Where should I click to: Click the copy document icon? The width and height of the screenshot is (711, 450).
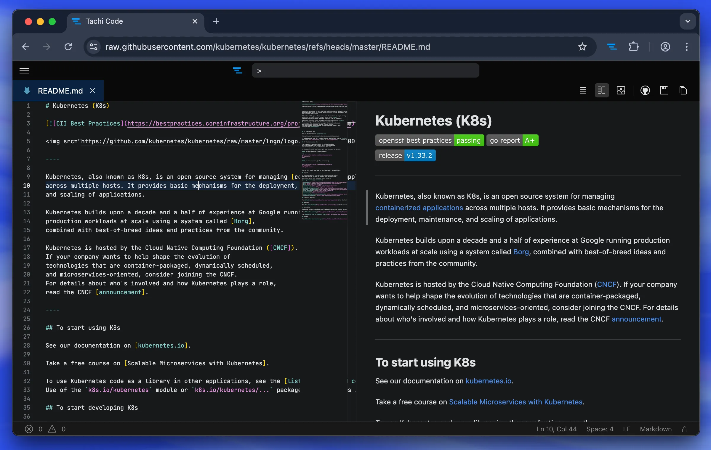(683, 90)
